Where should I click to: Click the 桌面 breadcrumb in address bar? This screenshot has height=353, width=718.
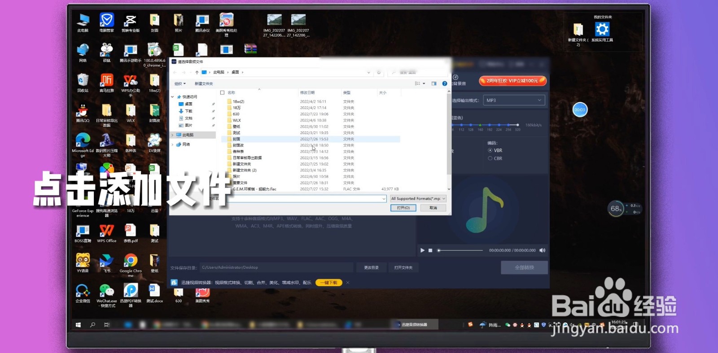[235, 72]
